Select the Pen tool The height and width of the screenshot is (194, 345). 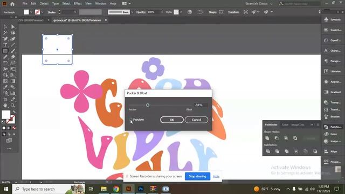pos(5,39)
